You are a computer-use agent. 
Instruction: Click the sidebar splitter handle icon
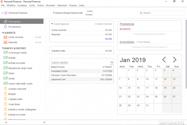pyautogui.click(x=44, y=122)
